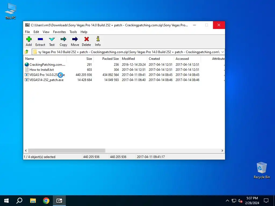This screenshot has width=275, height=206.
Task: Click the muted volume tray icon
Action: pos(240,201)
